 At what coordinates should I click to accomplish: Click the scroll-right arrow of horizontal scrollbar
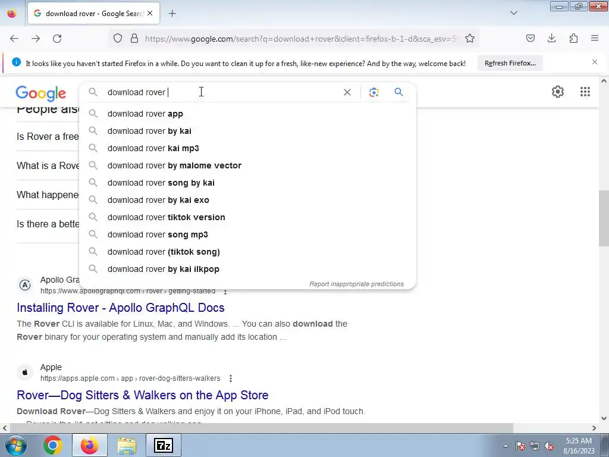point(594,428)
